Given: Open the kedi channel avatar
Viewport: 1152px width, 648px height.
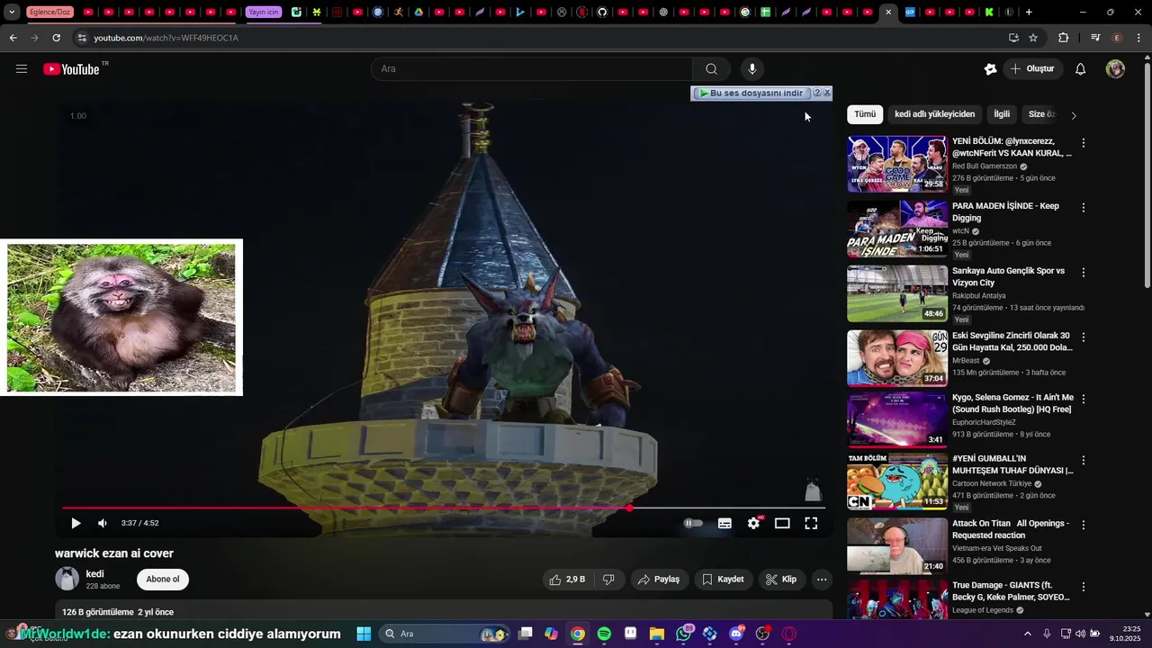Looking at the screenshot, I should 67,579.
